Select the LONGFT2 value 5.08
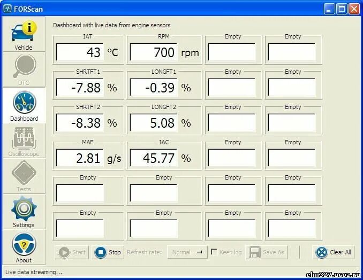 click(154, 123)
